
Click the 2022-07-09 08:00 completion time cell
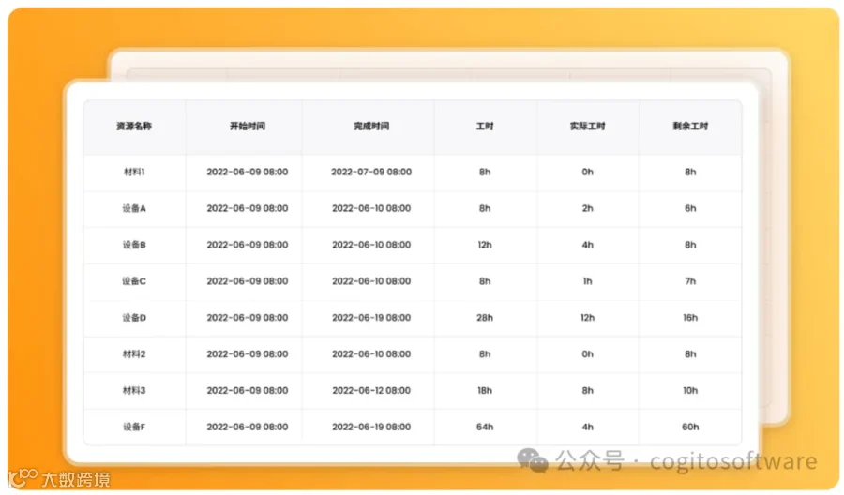click(x=371, y=172)
